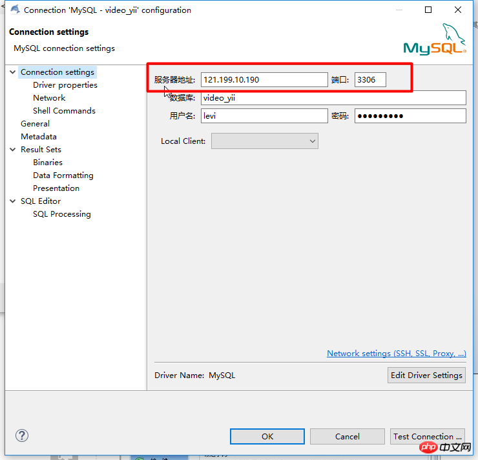The height and width of the screenshot is (460, 478).
Task: Select Result Sets in the tree
Action: (41, 150)
